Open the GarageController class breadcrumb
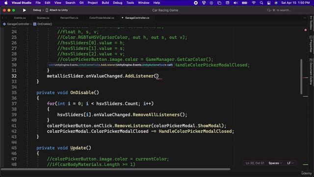314x177 pixels. tap(16, 24)
